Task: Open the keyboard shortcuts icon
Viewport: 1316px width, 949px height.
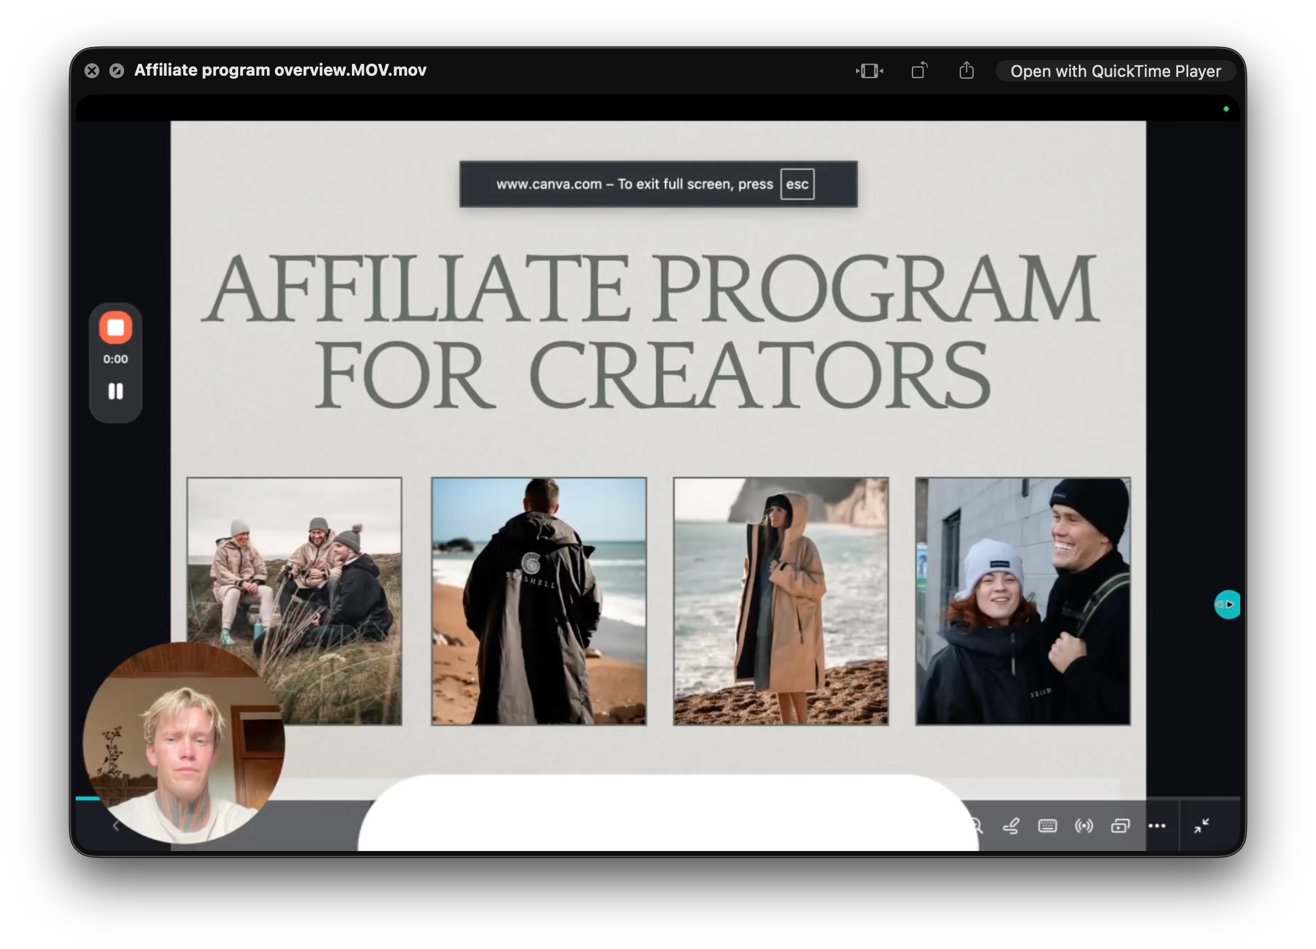Action: click(x=1047, y=826)
